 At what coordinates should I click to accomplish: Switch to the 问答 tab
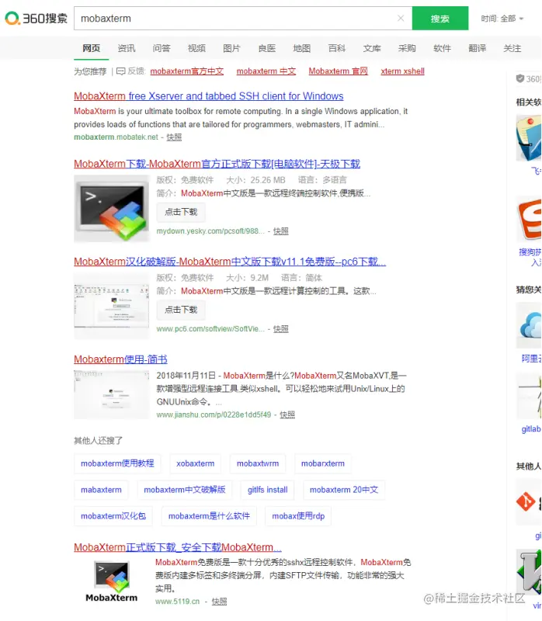click(x=162, y=48)
